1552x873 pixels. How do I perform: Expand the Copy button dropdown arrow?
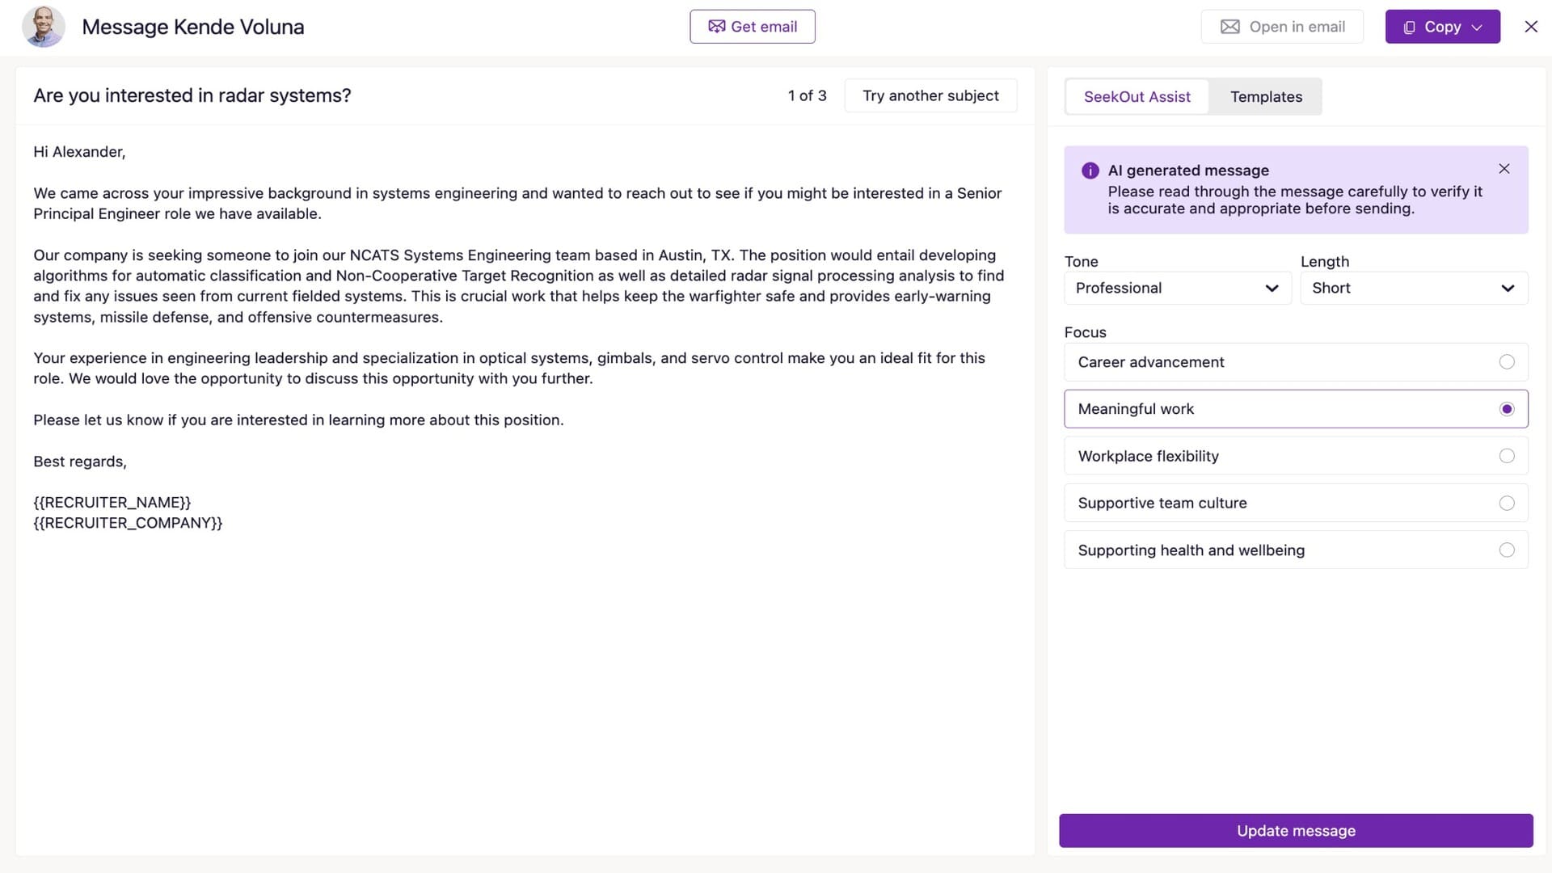1476,26
